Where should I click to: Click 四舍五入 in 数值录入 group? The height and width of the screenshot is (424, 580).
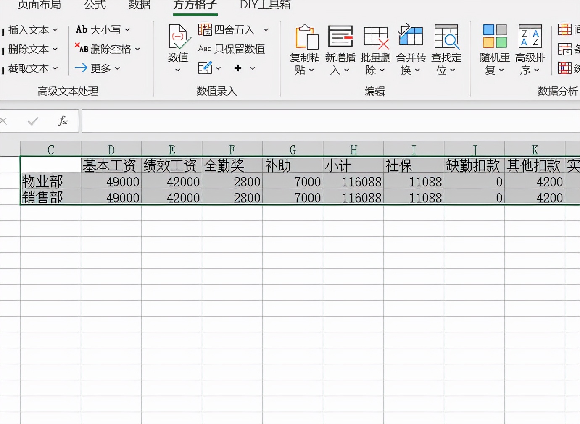(232, 30)
